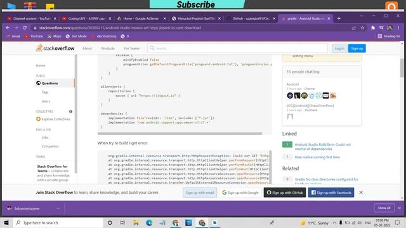Open the Android chat room link
The image size is (406, 228).
(x=292, y=84)
